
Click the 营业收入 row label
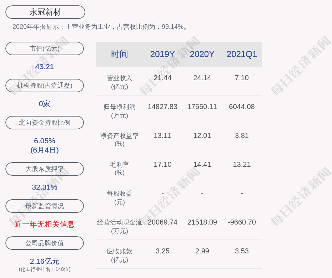pyautogui.click(x=120, y=82)
